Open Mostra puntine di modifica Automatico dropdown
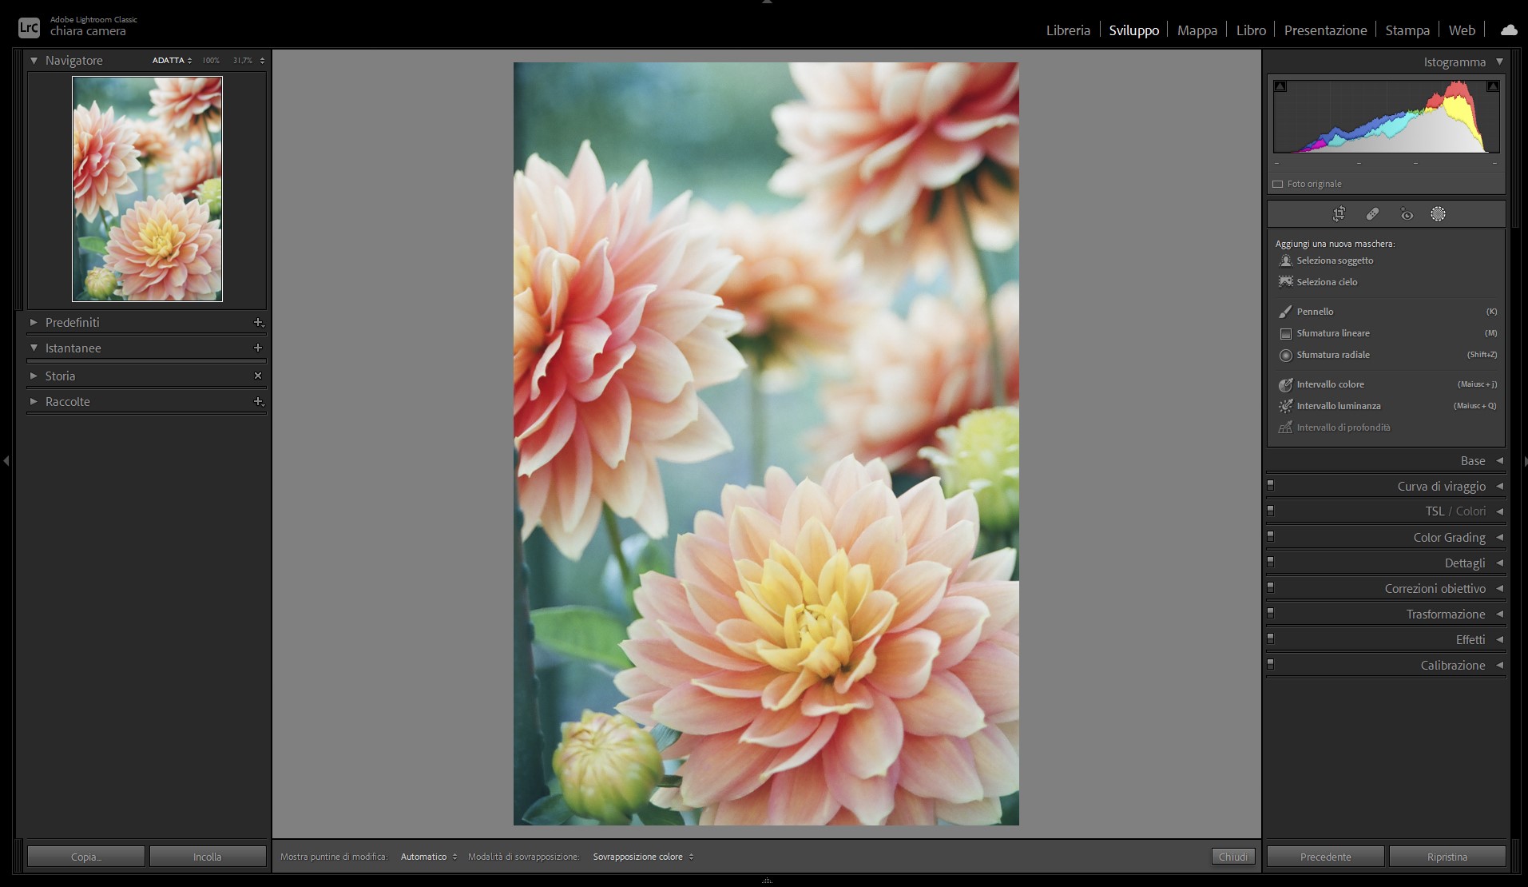This screenshot has height=887, width=1528. pyautogui.click(x=429, y=857)
